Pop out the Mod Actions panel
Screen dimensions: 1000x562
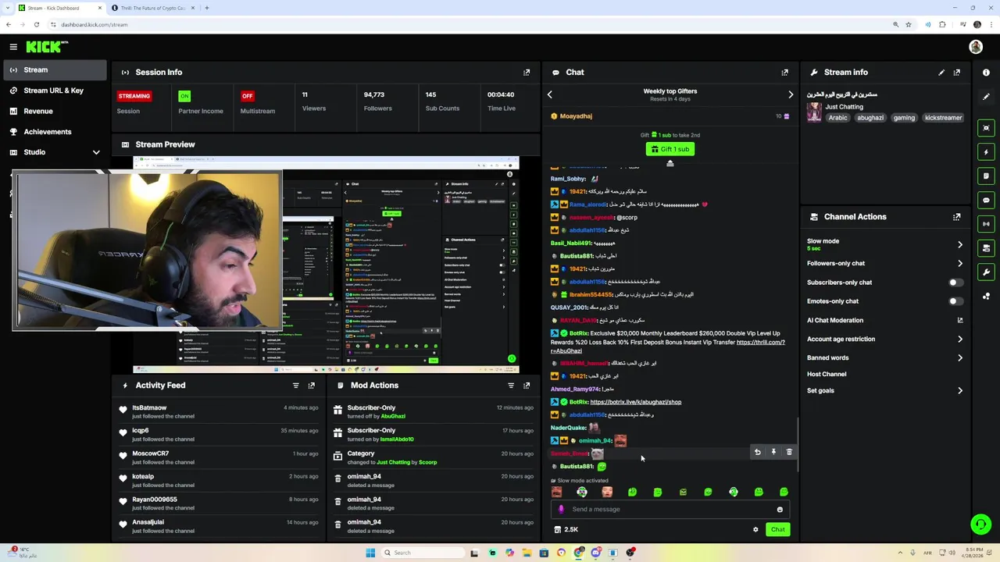coord(527,386)
